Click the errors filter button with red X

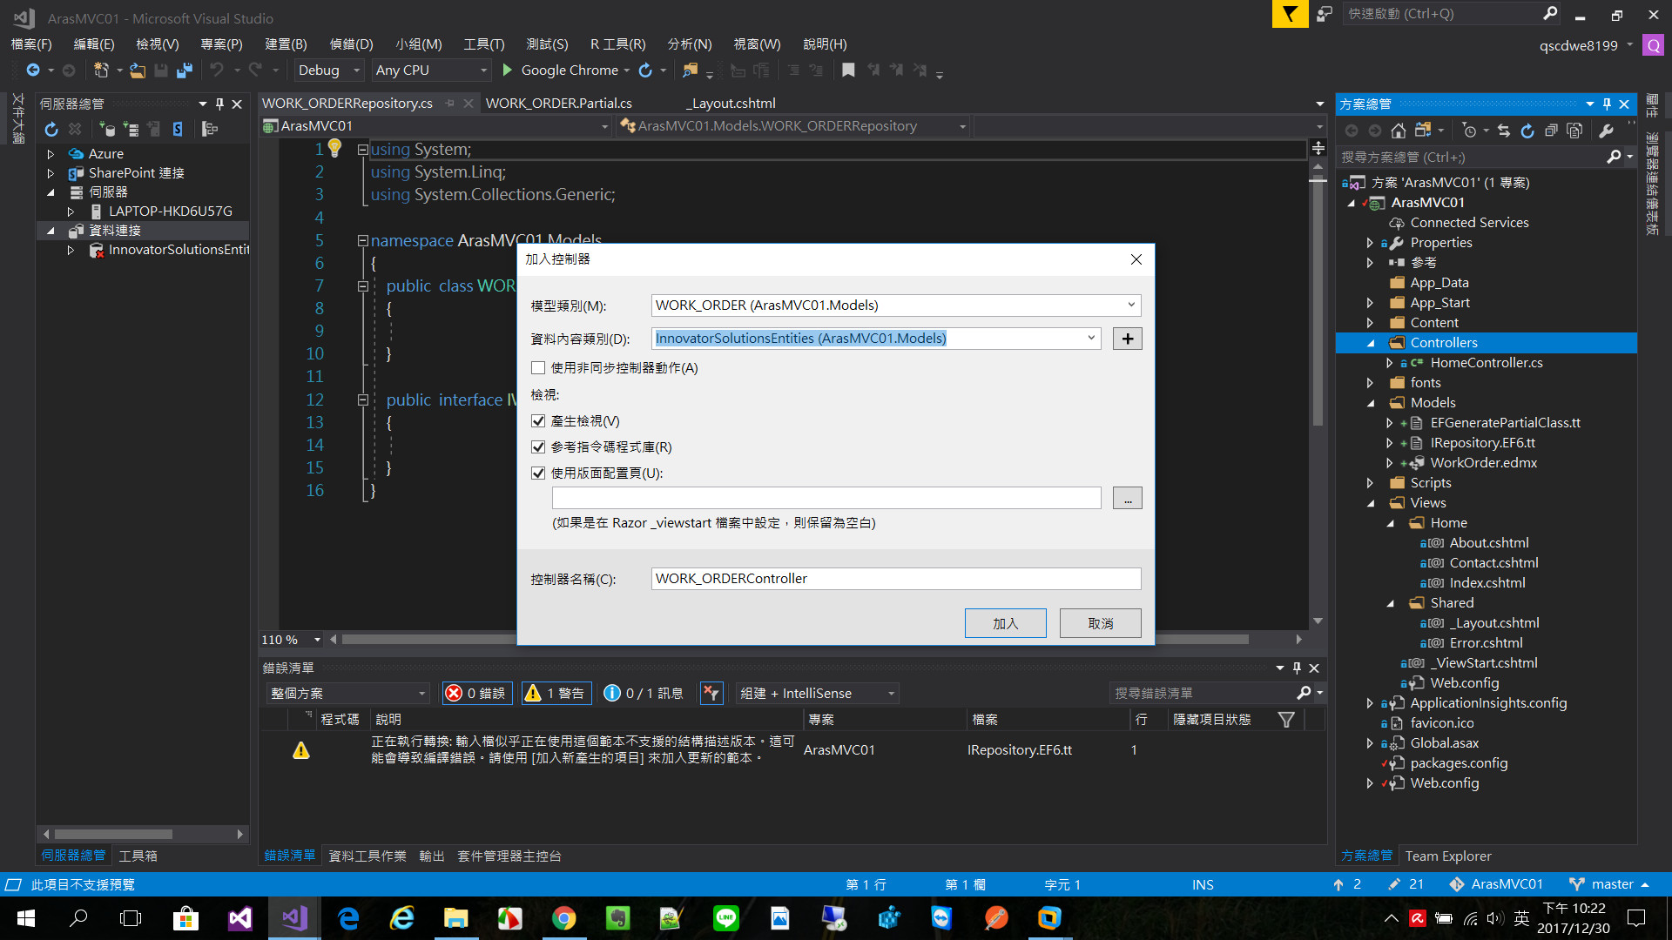[476, 693]
